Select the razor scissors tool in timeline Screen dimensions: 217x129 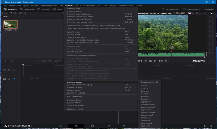click(x=9, y=79)
